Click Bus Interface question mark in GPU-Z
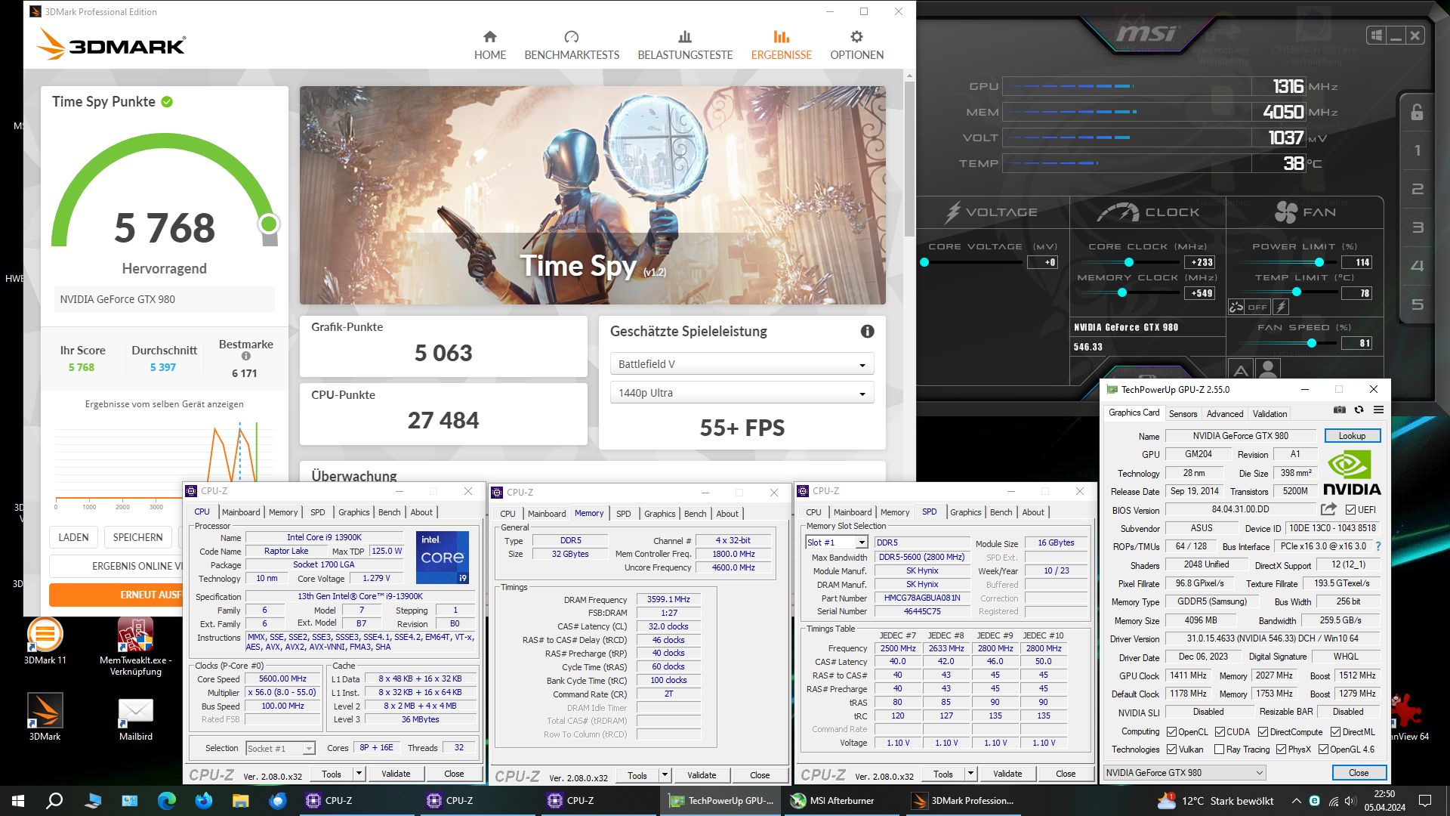Image resolution: width=1450 pixels, height=816 pixels. [x=1377, y=546]
